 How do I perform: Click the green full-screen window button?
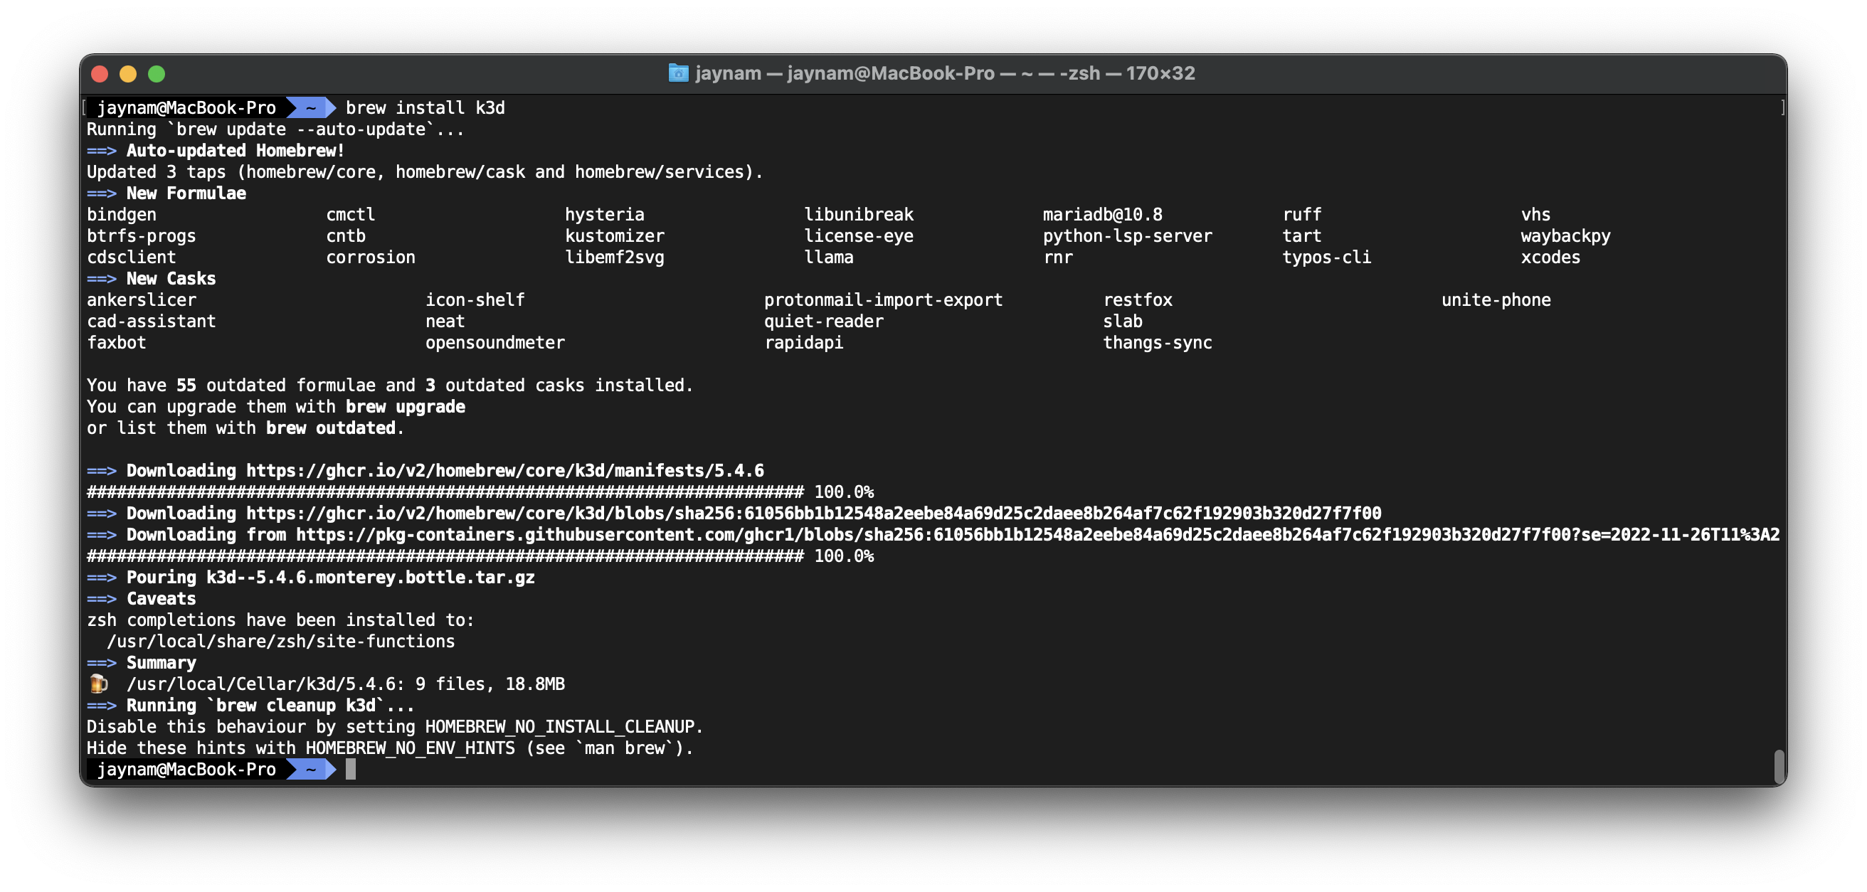157,73
